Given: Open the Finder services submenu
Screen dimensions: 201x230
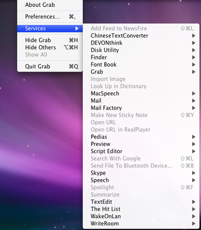Looking at the screenshot, I should (141, 57).
